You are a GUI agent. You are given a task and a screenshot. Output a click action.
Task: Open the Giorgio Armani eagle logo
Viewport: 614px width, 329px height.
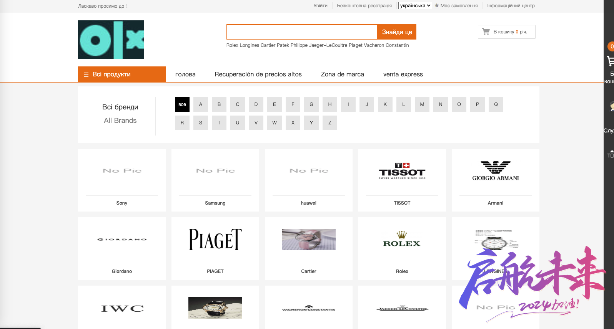pos(496,171)
